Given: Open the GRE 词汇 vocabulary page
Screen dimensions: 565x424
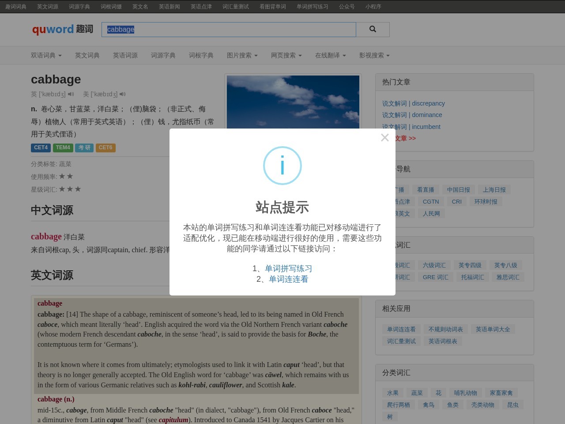Looking at the screenshot, I should tap(435, 277).
